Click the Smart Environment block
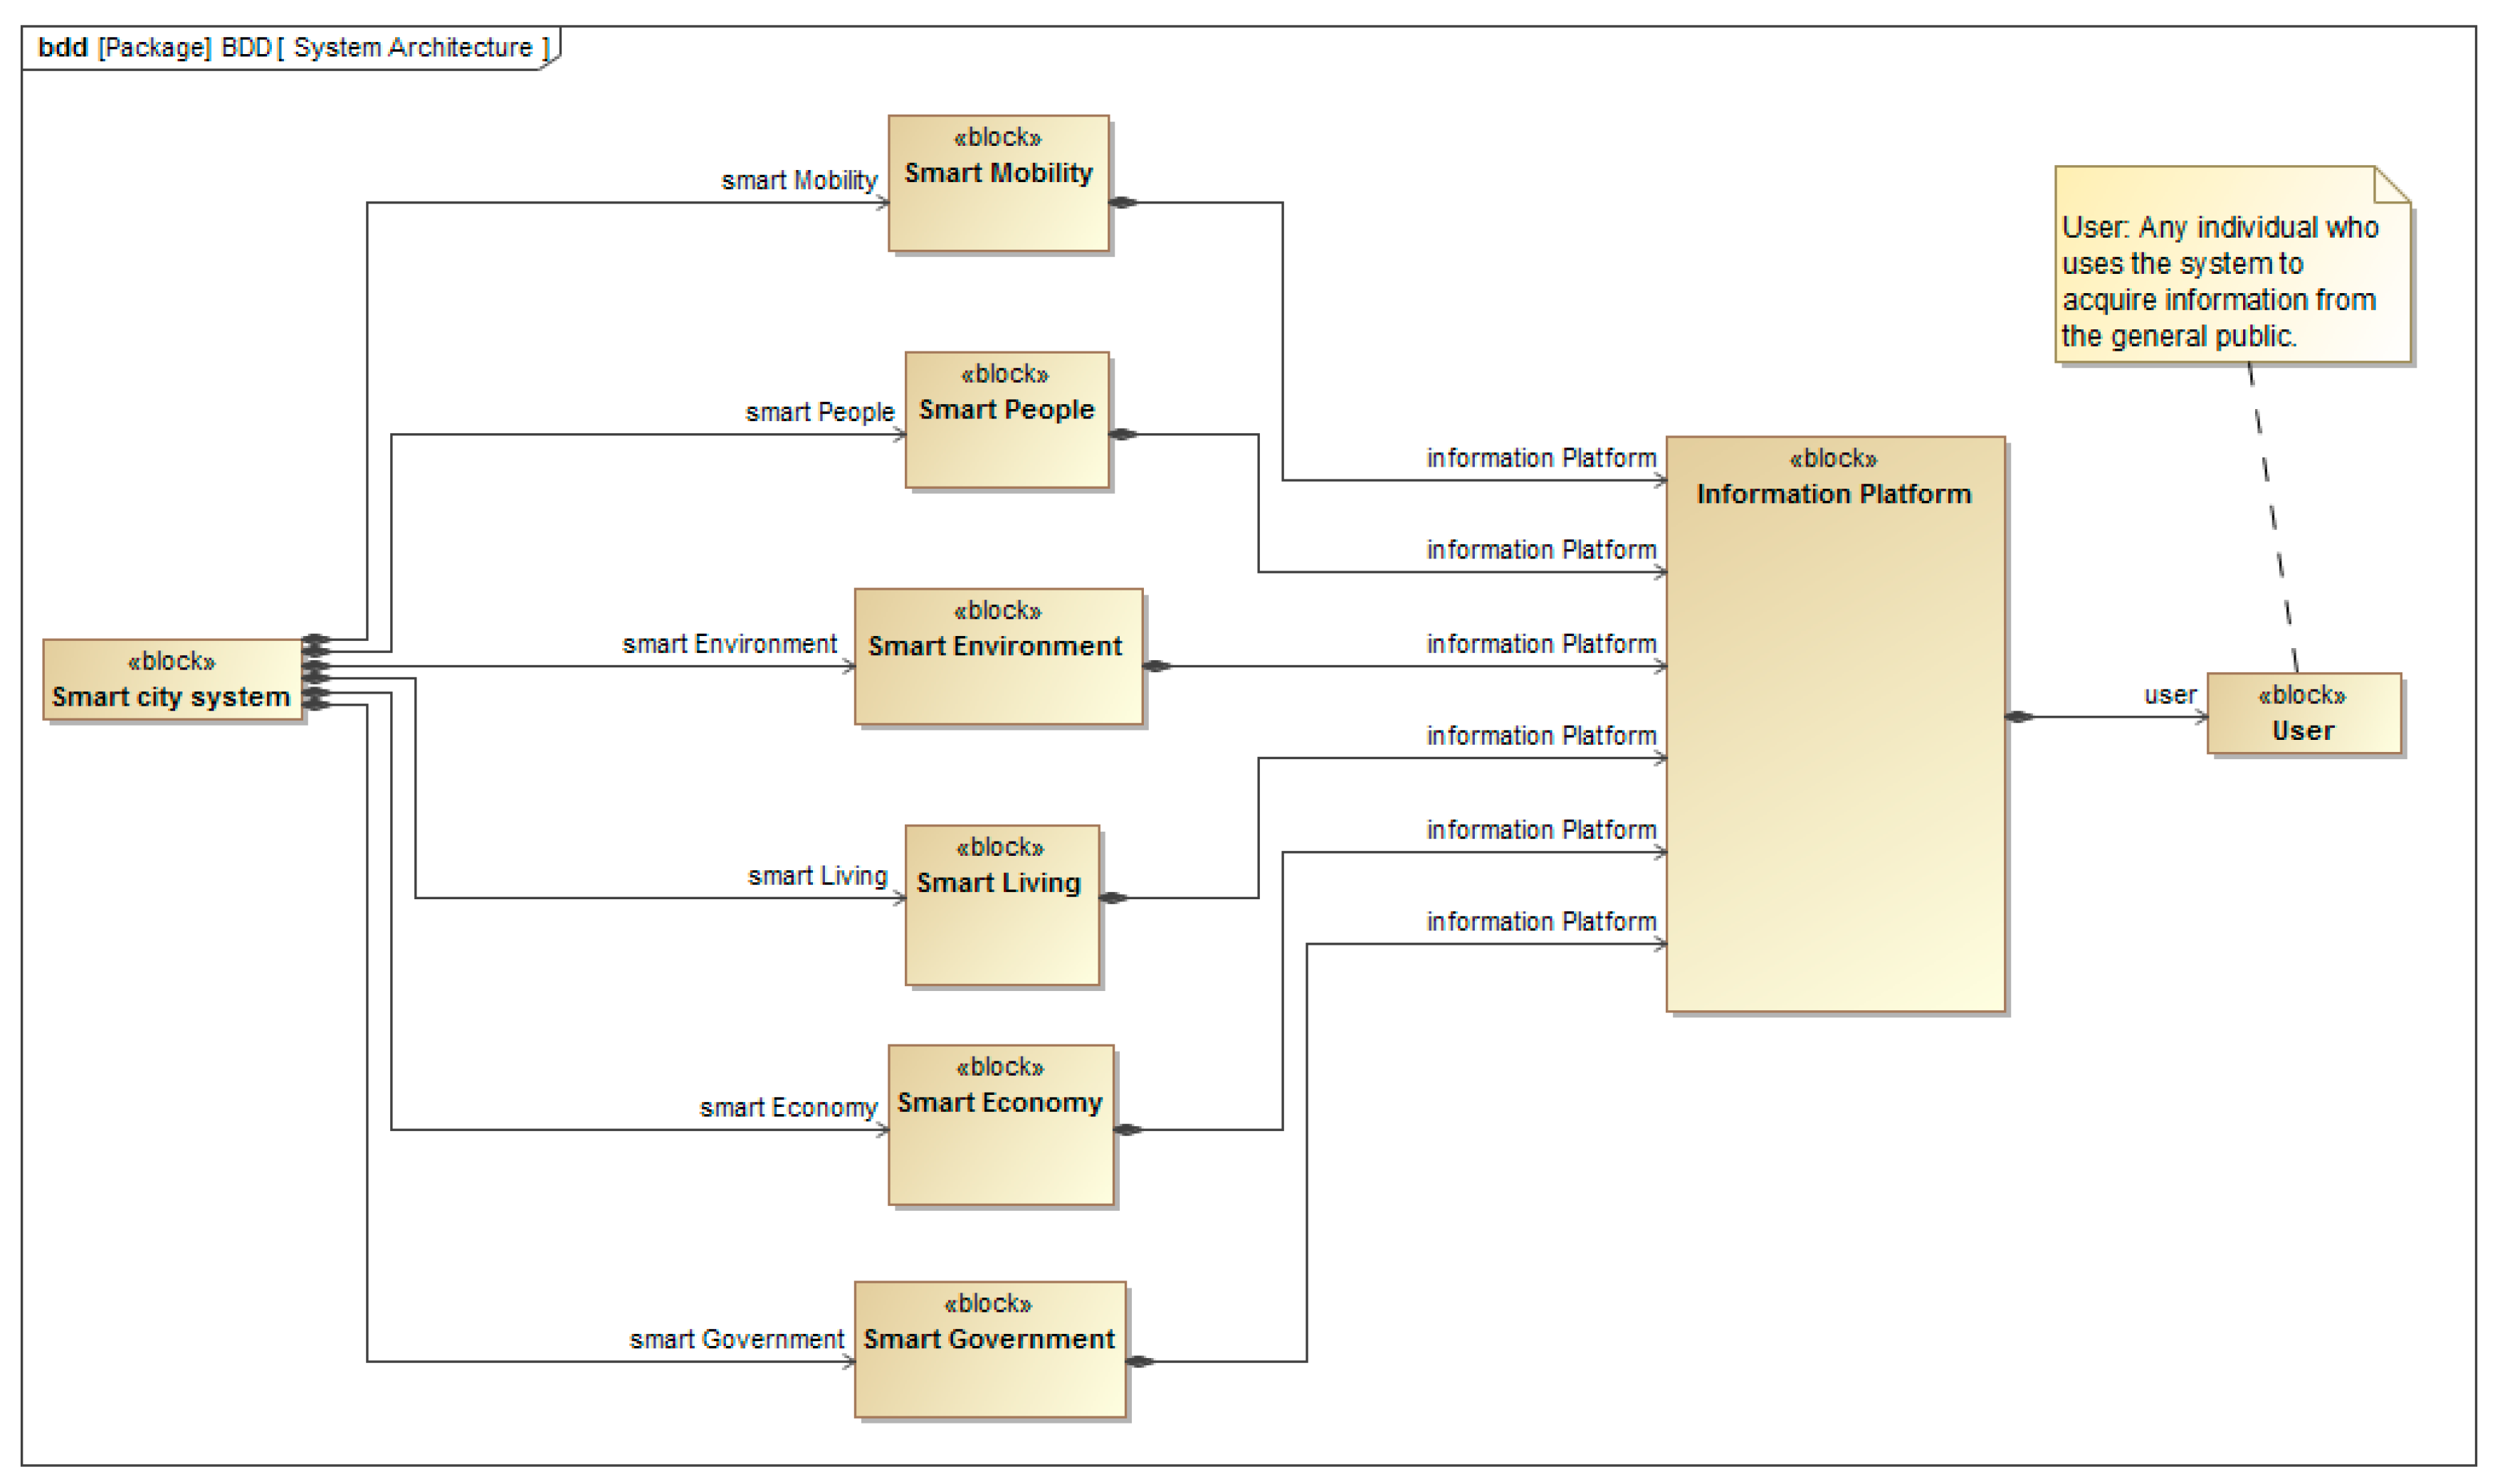This screenshot has width=2495, height=1484. pyautogui.click(x=997, y=656)
